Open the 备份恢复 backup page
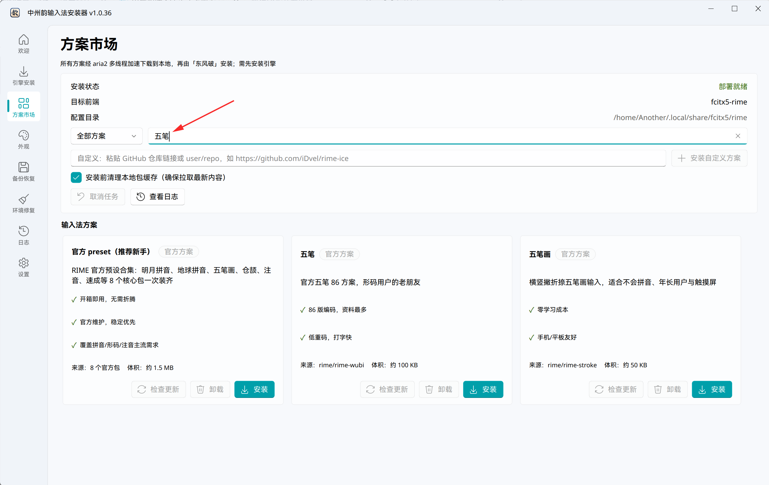This screenshot has height=485, width=769. [24, 172]
